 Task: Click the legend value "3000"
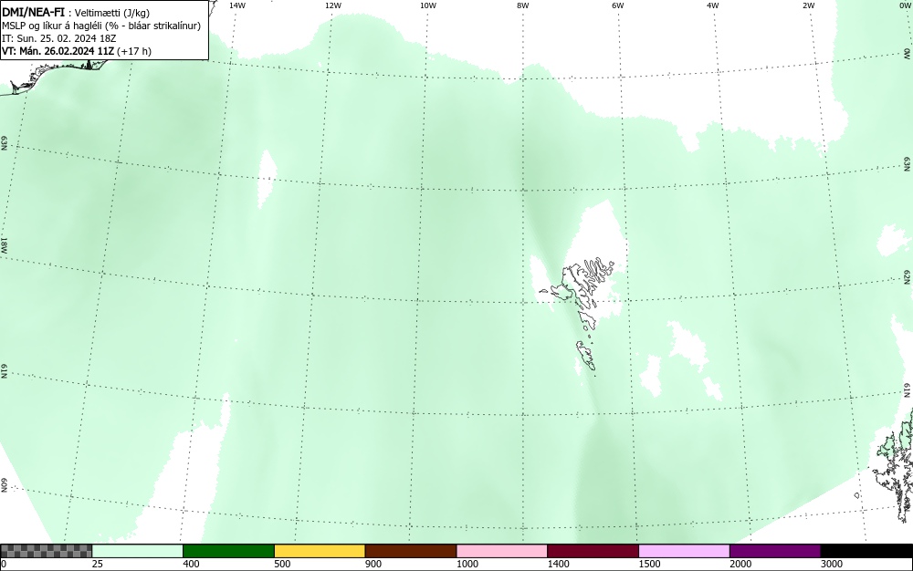point(832,564)
